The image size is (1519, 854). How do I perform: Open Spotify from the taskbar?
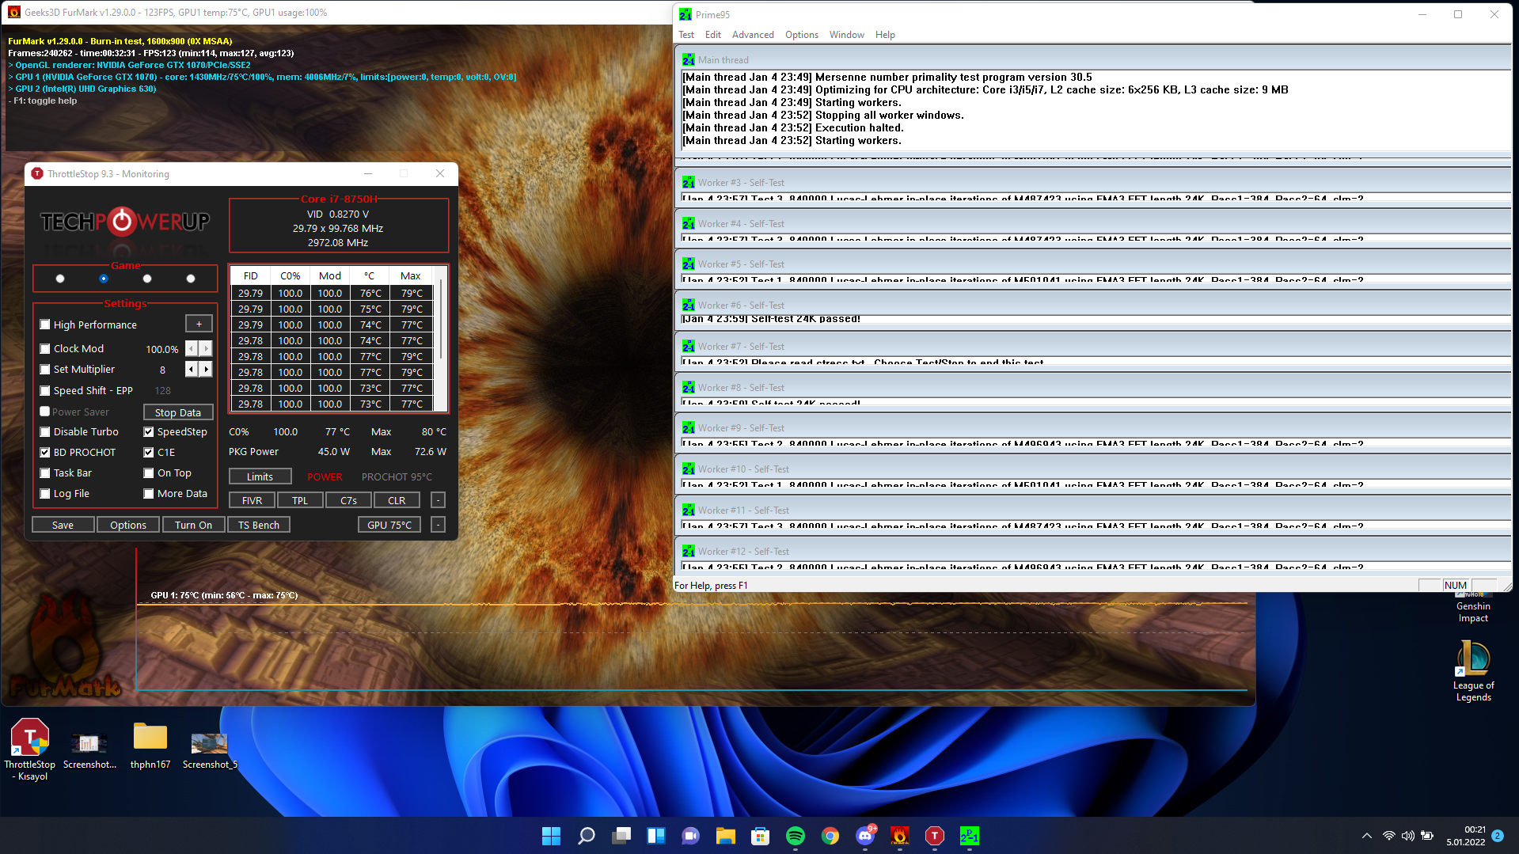795,836
